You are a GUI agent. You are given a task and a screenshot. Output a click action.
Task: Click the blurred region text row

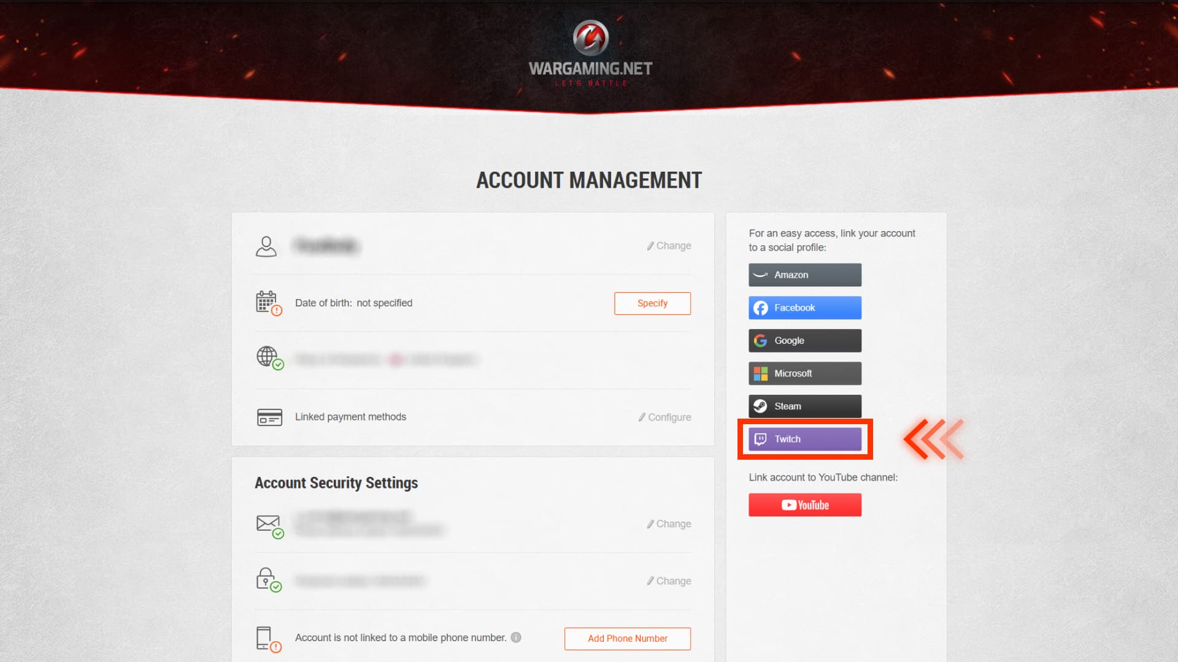tap(387, 360)
